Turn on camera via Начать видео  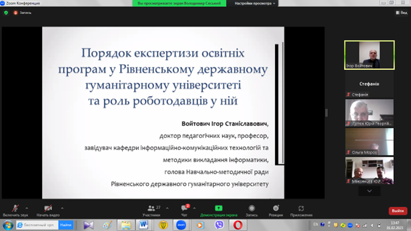pos(48,211)
